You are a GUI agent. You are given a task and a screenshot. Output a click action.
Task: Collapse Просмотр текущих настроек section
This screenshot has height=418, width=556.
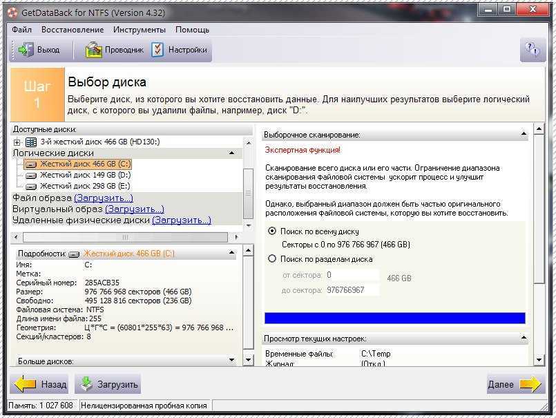pos(524,337)
